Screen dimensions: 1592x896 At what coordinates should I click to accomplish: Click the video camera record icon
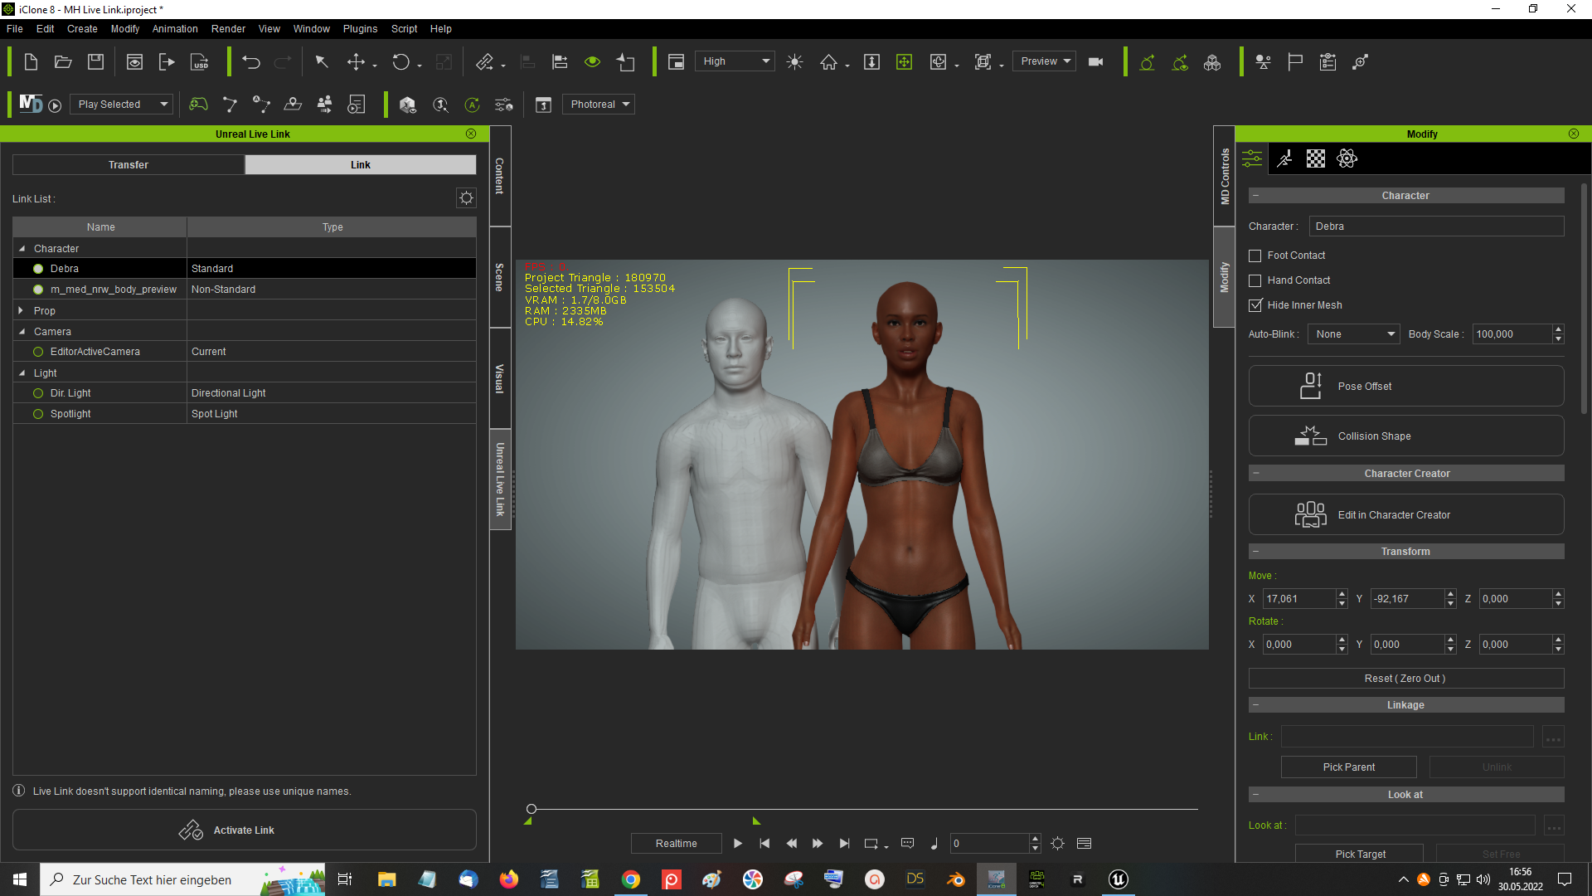[1095, 61]
